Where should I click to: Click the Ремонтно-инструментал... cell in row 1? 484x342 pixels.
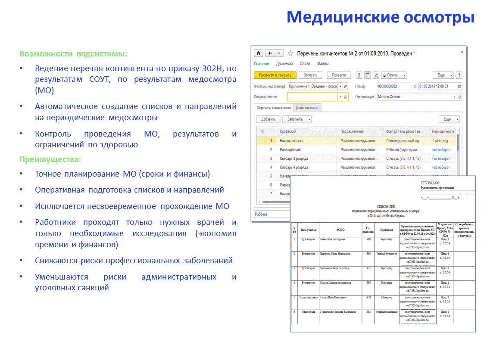[x=359, y=140]
